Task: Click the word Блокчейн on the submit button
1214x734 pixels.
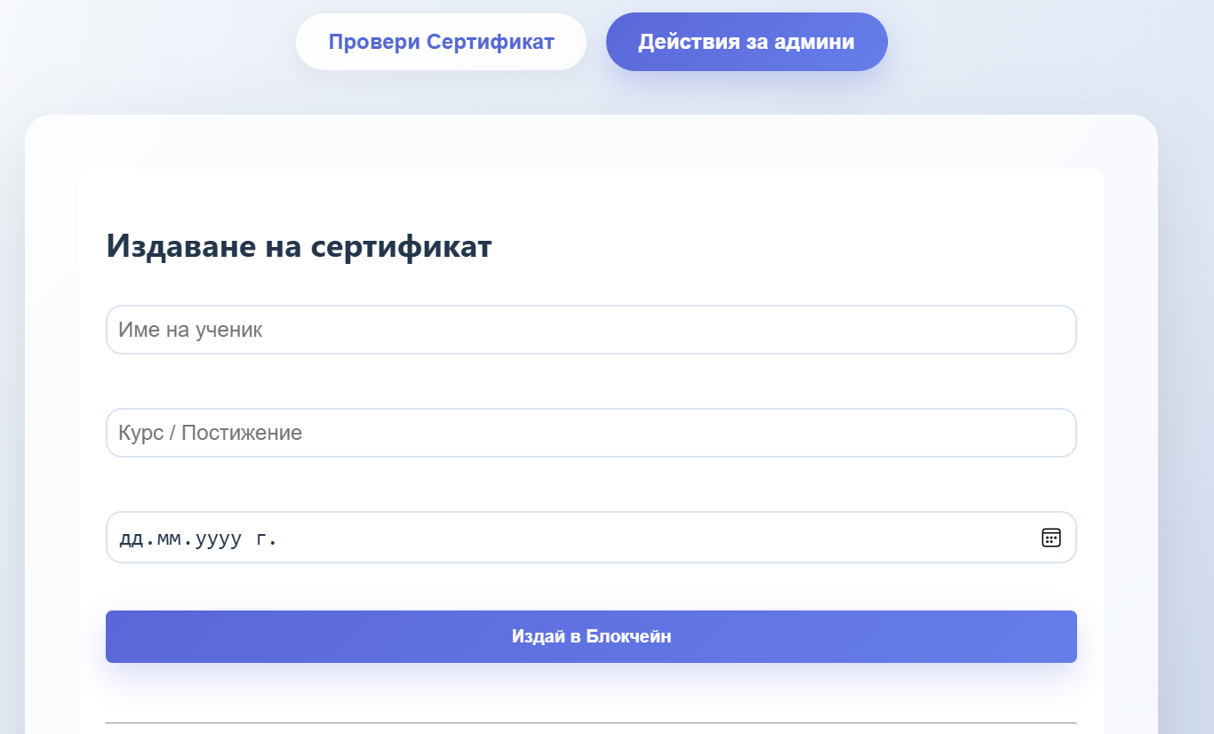Action: click(x=628, y=636)
